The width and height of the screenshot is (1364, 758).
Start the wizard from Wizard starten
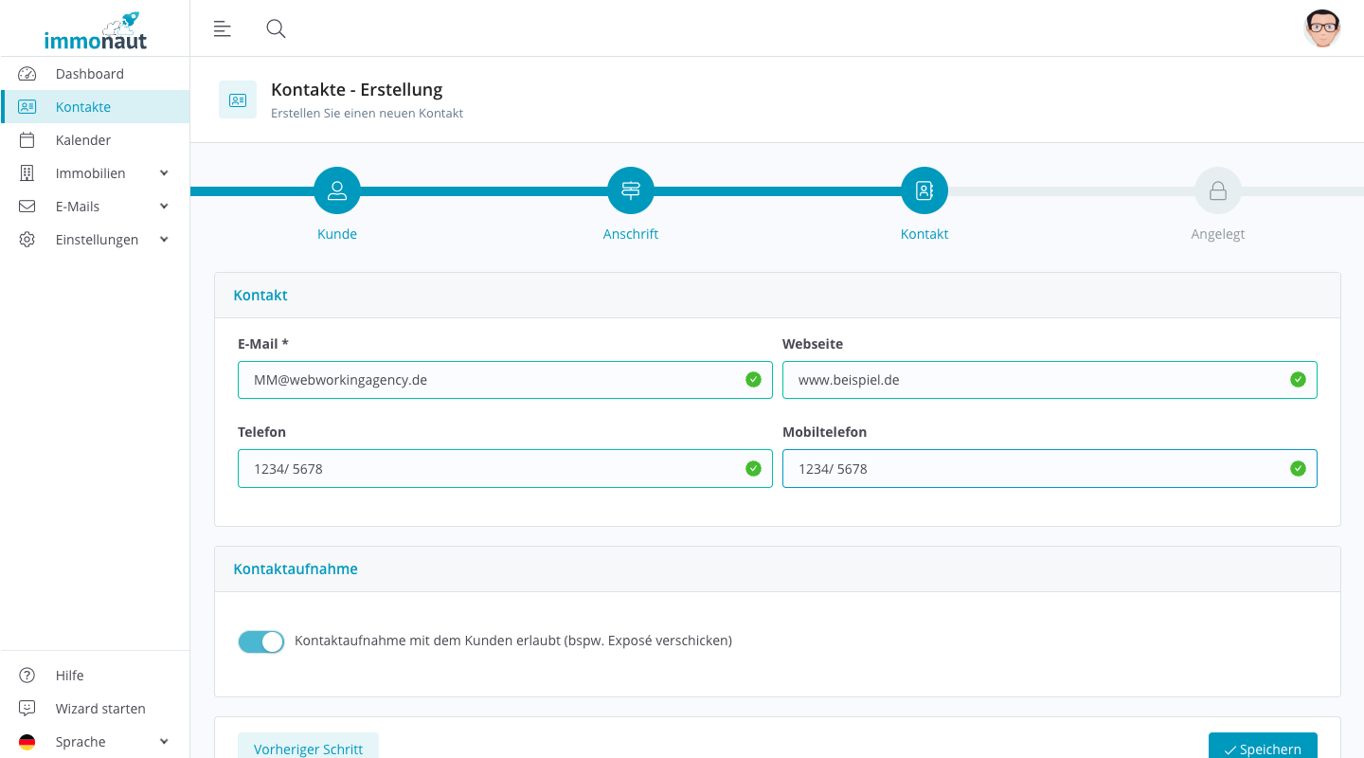[100, 709]
